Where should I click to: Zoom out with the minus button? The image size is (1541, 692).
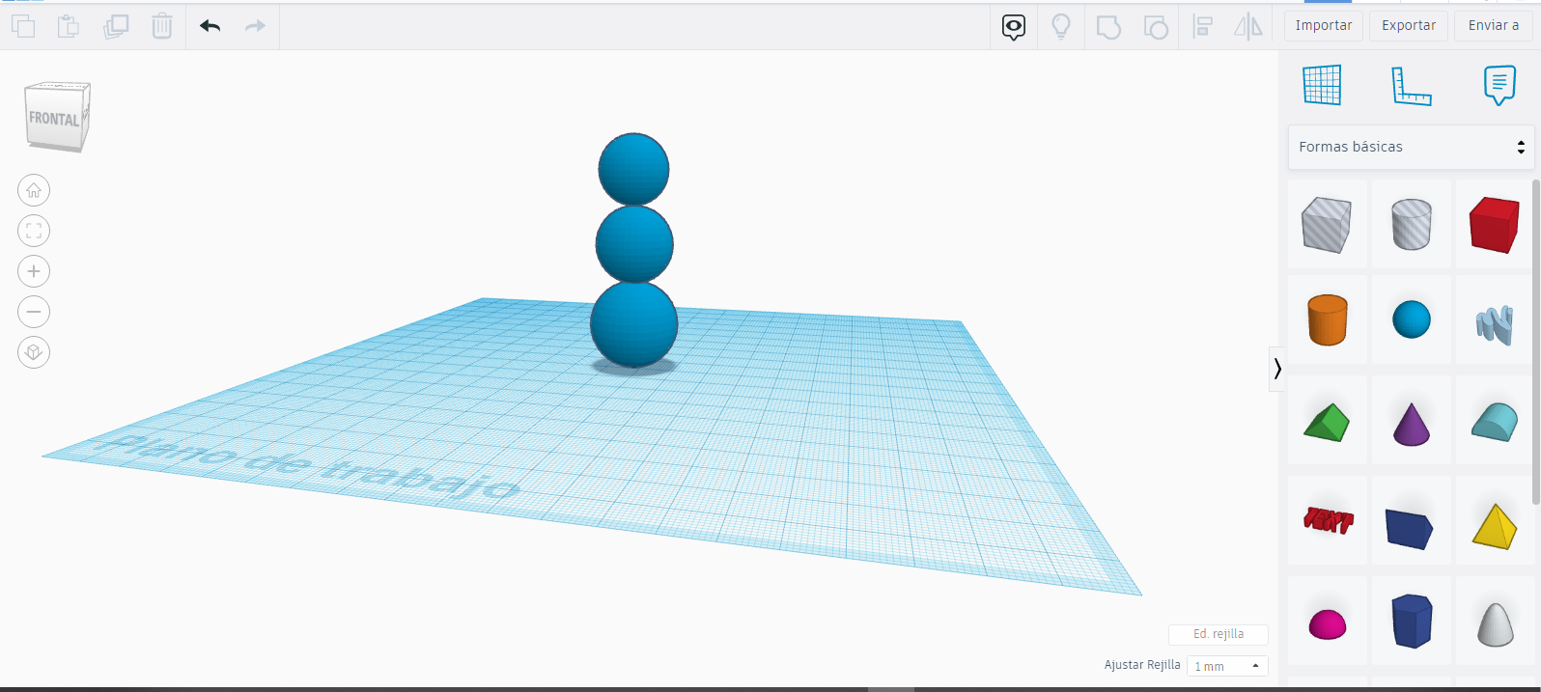(34, 312)
